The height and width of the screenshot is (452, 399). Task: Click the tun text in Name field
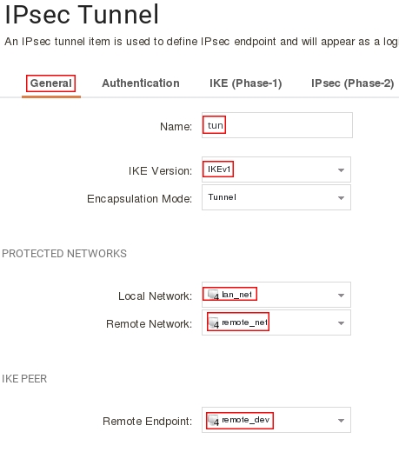click(x=215, y=125)
